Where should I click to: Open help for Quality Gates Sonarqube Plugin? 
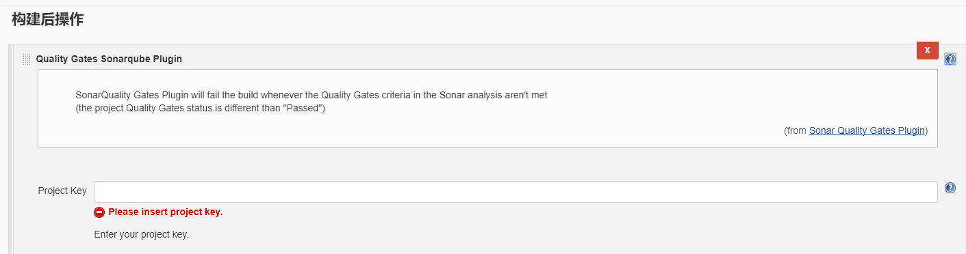click(x=950, y=59)
